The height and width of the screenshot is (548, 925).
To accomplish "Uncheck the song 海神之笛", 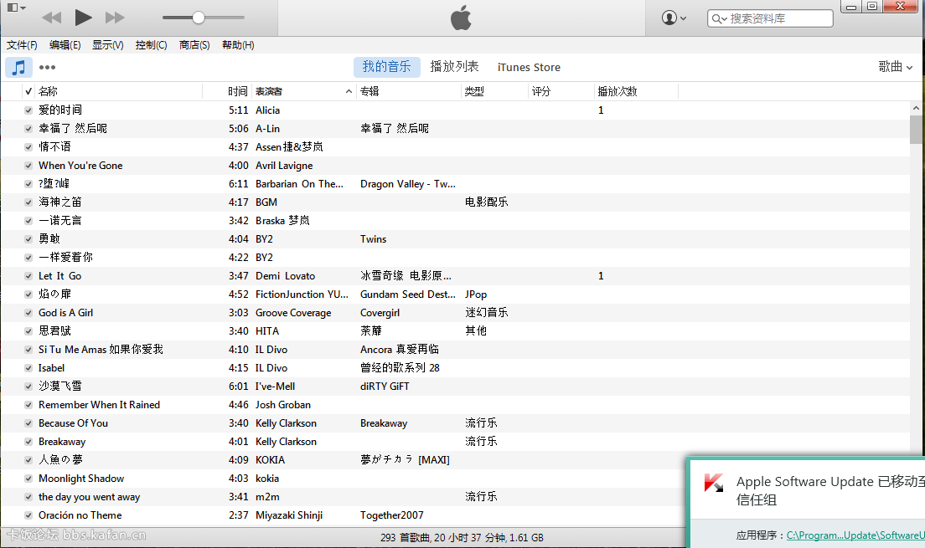I will tap(28, 202).
